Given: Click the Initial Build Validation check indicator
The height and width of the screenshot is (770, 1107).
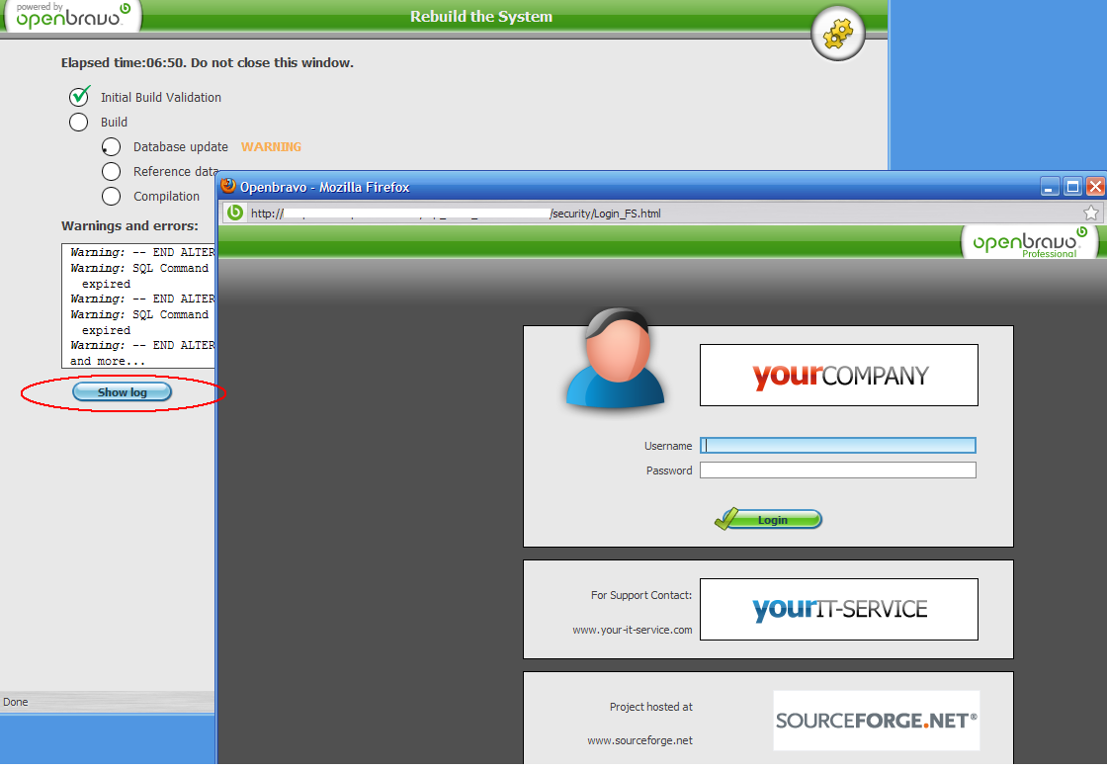Looking at the screenshot, I should 80,95.
